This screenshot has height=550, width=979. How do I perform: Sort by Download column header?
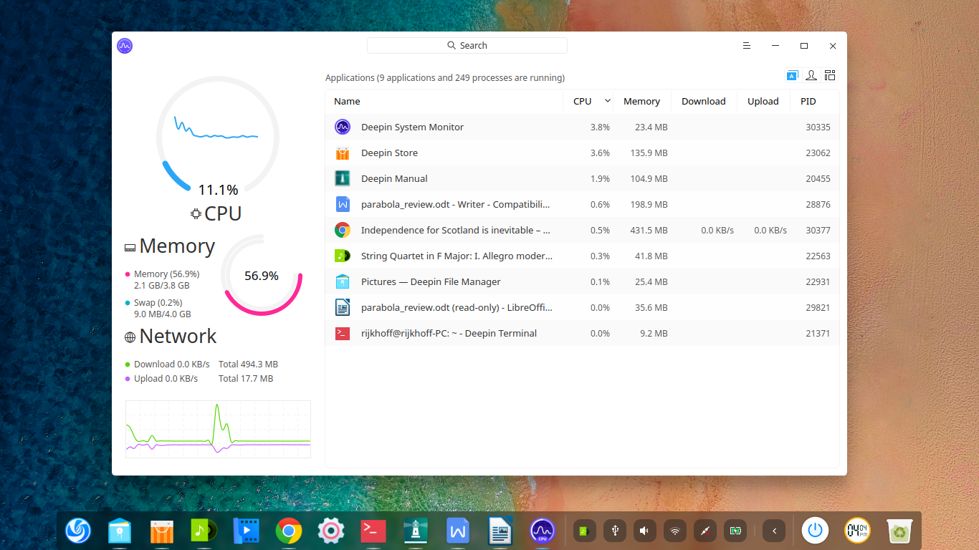[704, 101]
